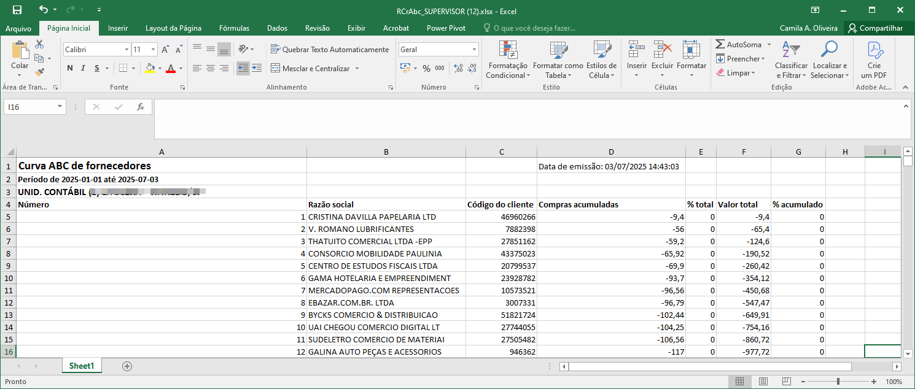The height and width of the screenshot is (389, 915).
Task: Switch to the Inserir tab
Action: coord(118,28)
